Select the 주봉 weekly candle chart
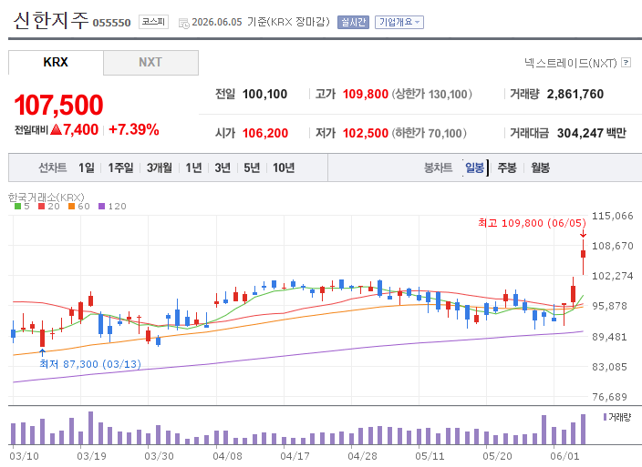The width and height of the screenshot is (642, 467). pos(507,168)
